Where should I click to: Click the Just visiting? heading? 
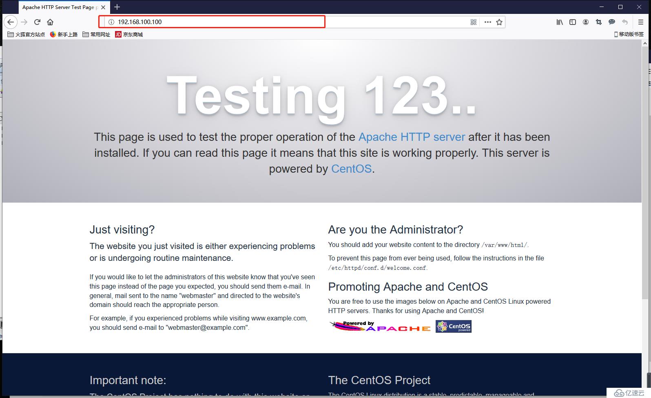(122, 229)
